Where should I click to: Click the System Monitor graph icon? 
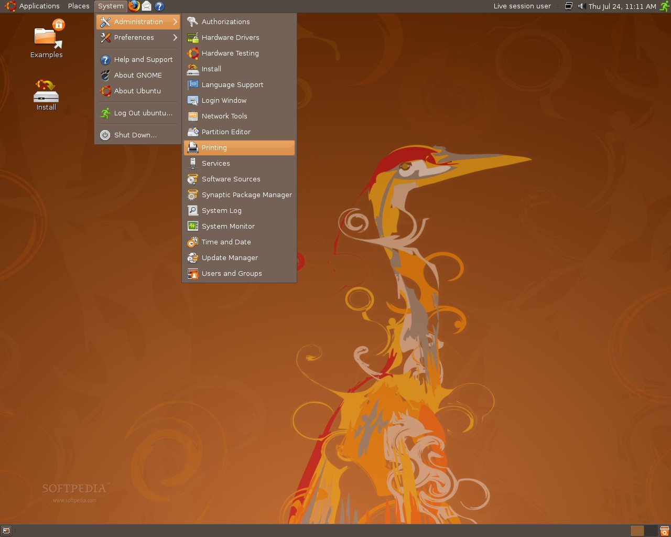pos(192,226)
